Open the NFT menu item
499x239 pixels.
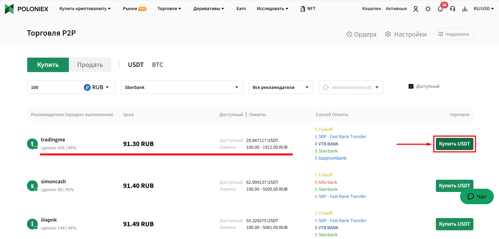(308, 9)
